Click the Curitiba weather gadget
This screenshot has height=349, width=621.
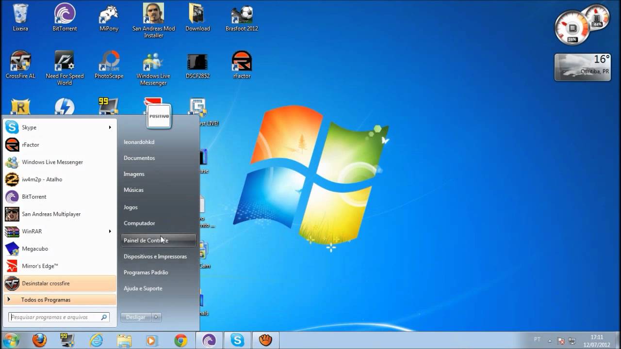(583, 67)
